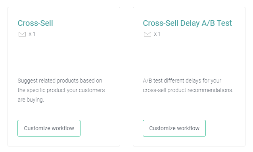Customize workflow for the Cross-Sell card
The image size is (253, 152).
click(x=49, y=128)
